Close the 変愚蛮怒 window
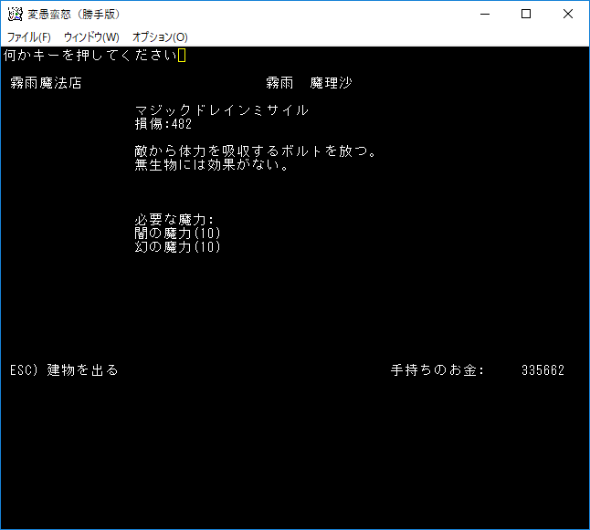Screen dimensions: 590x530 point(568,14)
